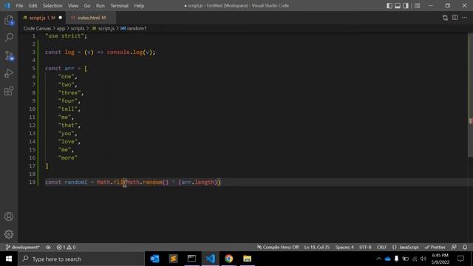This screenshot has width=473, height=266.
Task: Open the Edit menu
Action: 33,6
